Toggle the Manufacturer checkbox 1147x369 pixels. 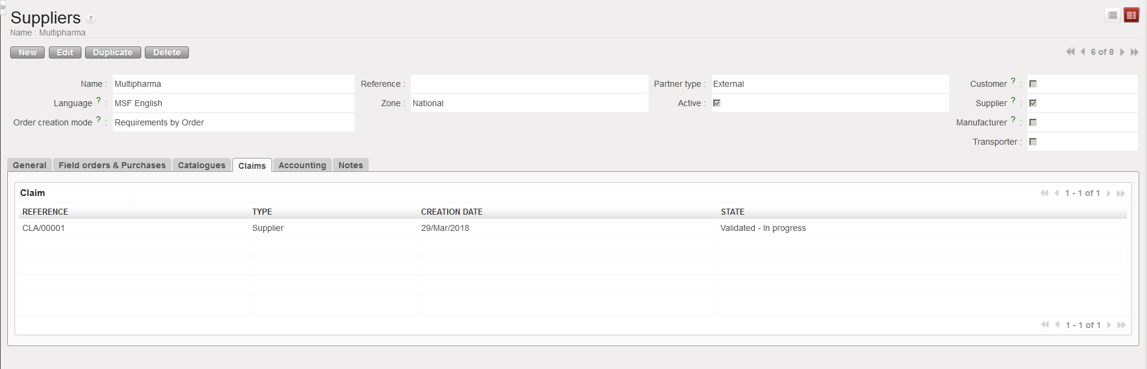pyautogui.click(x=1033, y=122)
